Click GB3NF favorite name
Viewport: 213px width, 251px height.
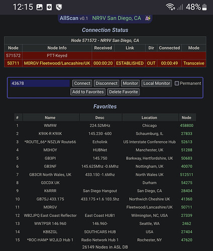50,166
